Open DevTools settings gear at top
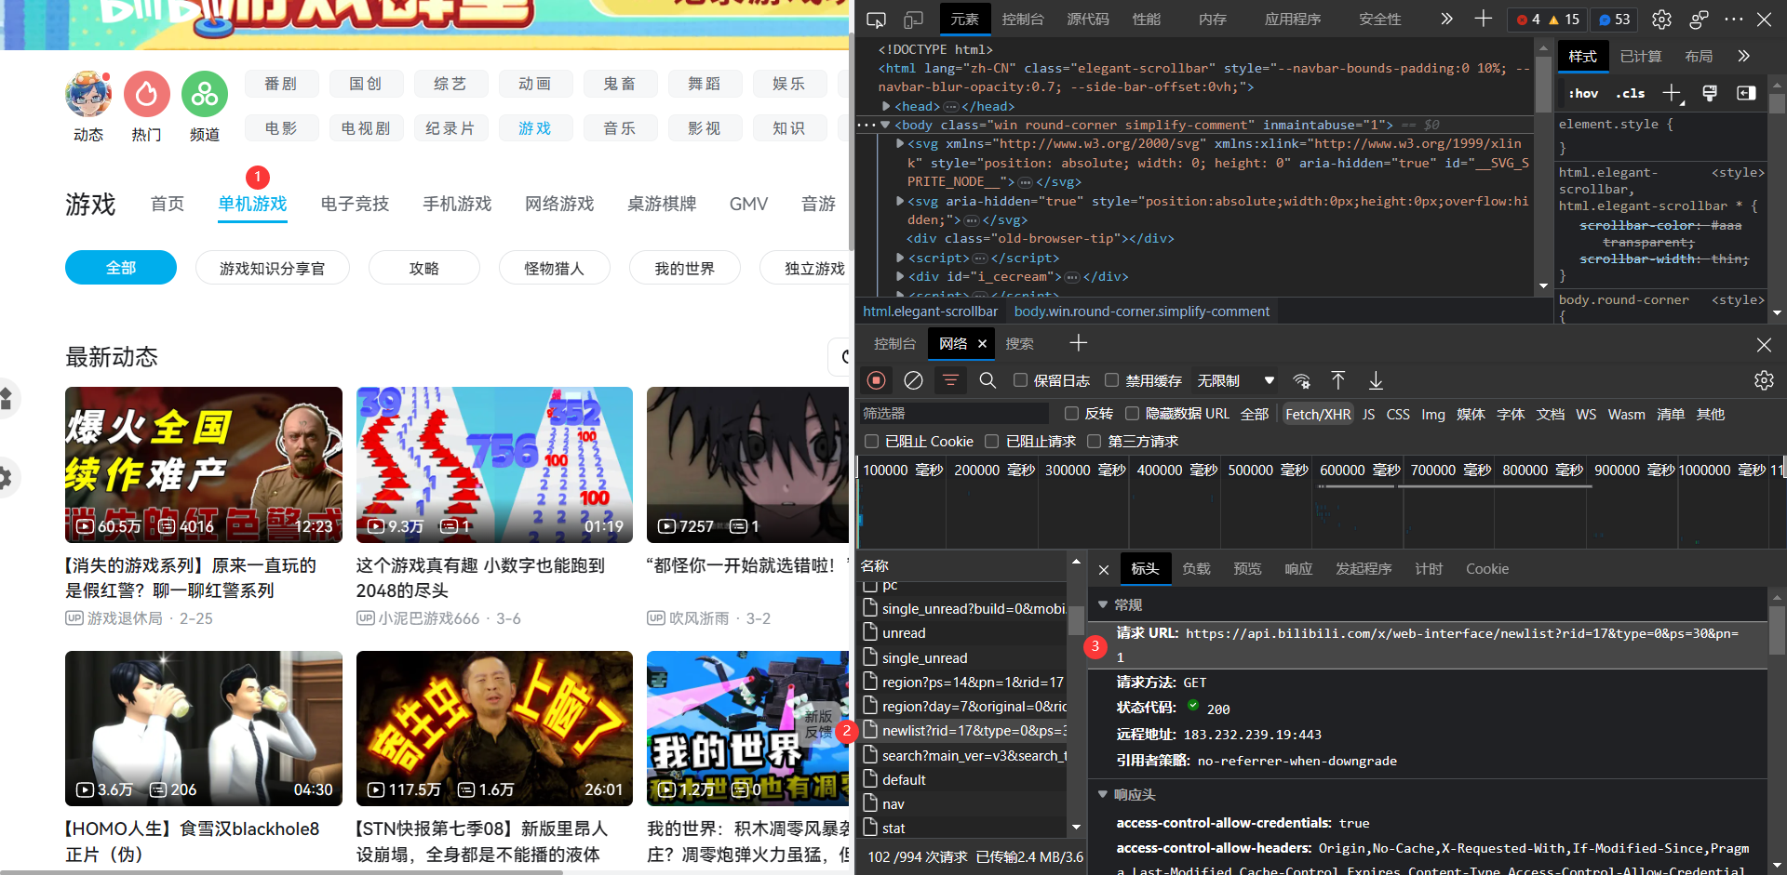1787x875 pixels. click(x=1661, y=19)
